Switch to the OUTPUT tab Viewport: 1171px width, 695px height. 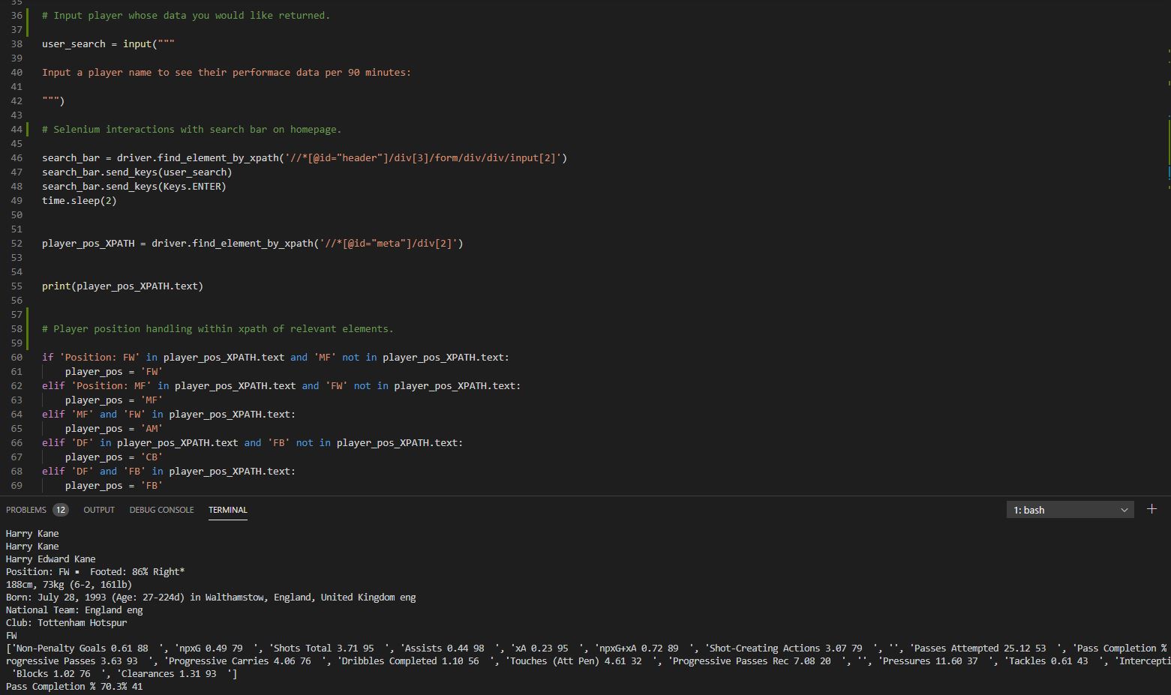[x=99, y=510]
